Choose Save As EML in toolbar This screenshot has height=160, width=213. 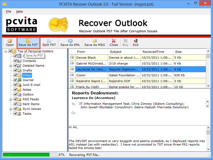pyautogui.click(x=70, y=43)
